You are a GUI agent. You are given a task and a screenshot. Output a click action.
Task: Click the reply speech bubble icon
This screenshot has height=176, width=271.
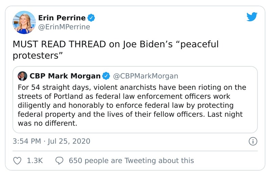pyautogui.click(x=60, y=160)
